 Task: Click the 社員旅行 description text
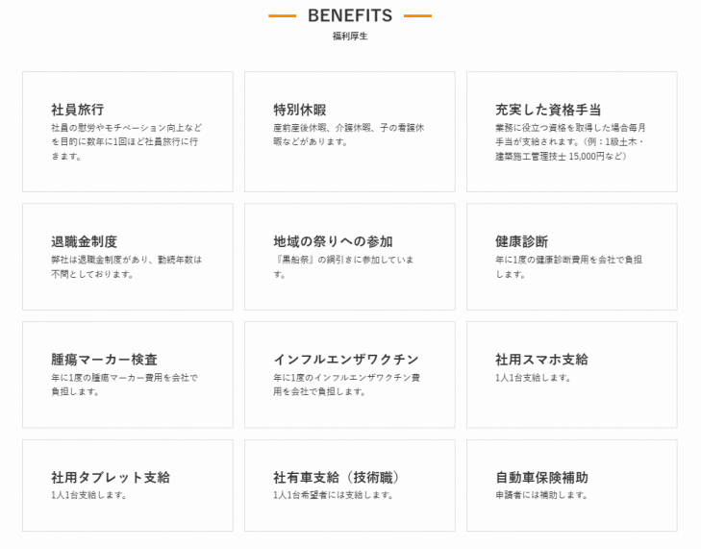pyautogui.click(x=127, y=141)
